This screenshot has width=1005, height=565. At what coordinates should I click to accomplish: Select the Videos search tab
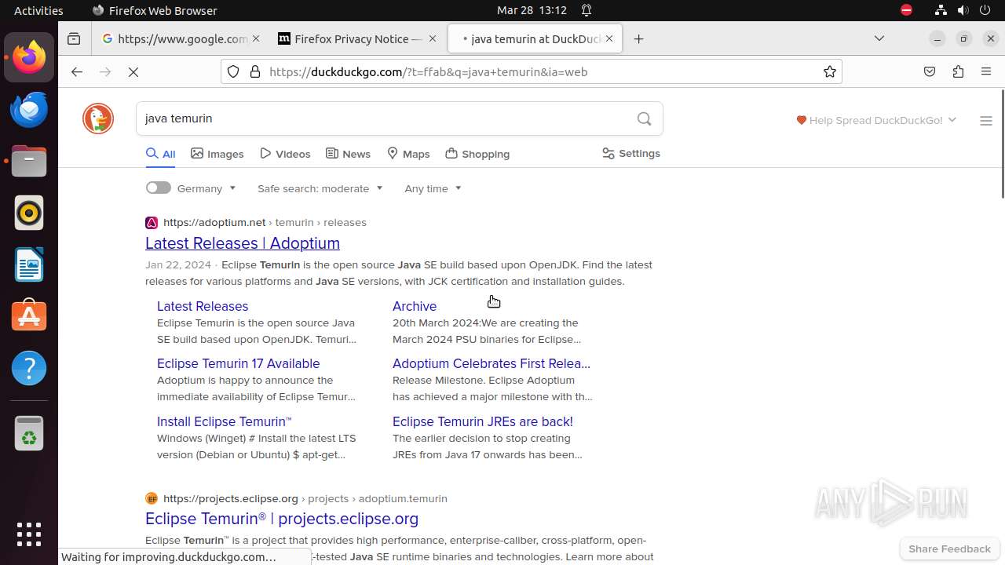tap(285, 154)
